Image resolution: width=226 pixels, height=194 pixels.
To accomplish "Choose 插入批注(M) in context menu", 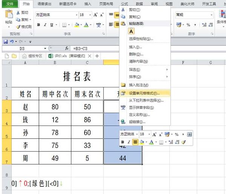I will (x=145, y=85).
